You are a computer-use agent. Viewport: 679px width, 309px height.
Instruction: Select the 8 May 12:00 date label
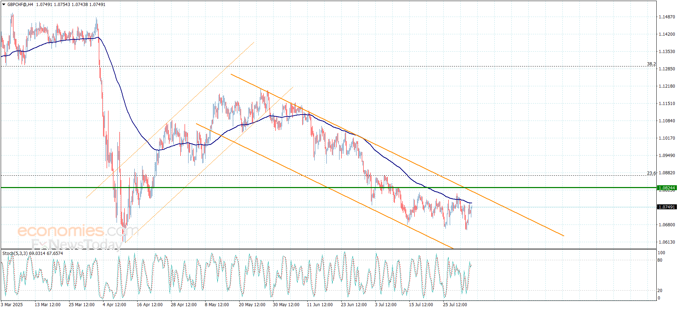point(217,305)
